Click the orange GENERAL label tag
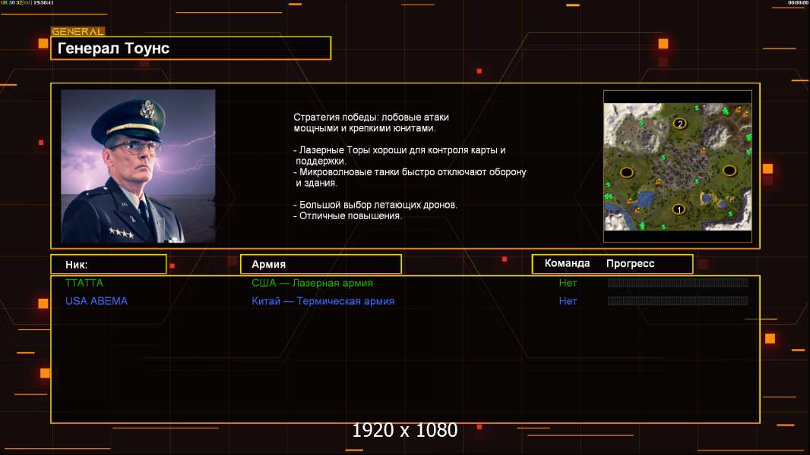This screenshot has width=810, height=455. 78,32
